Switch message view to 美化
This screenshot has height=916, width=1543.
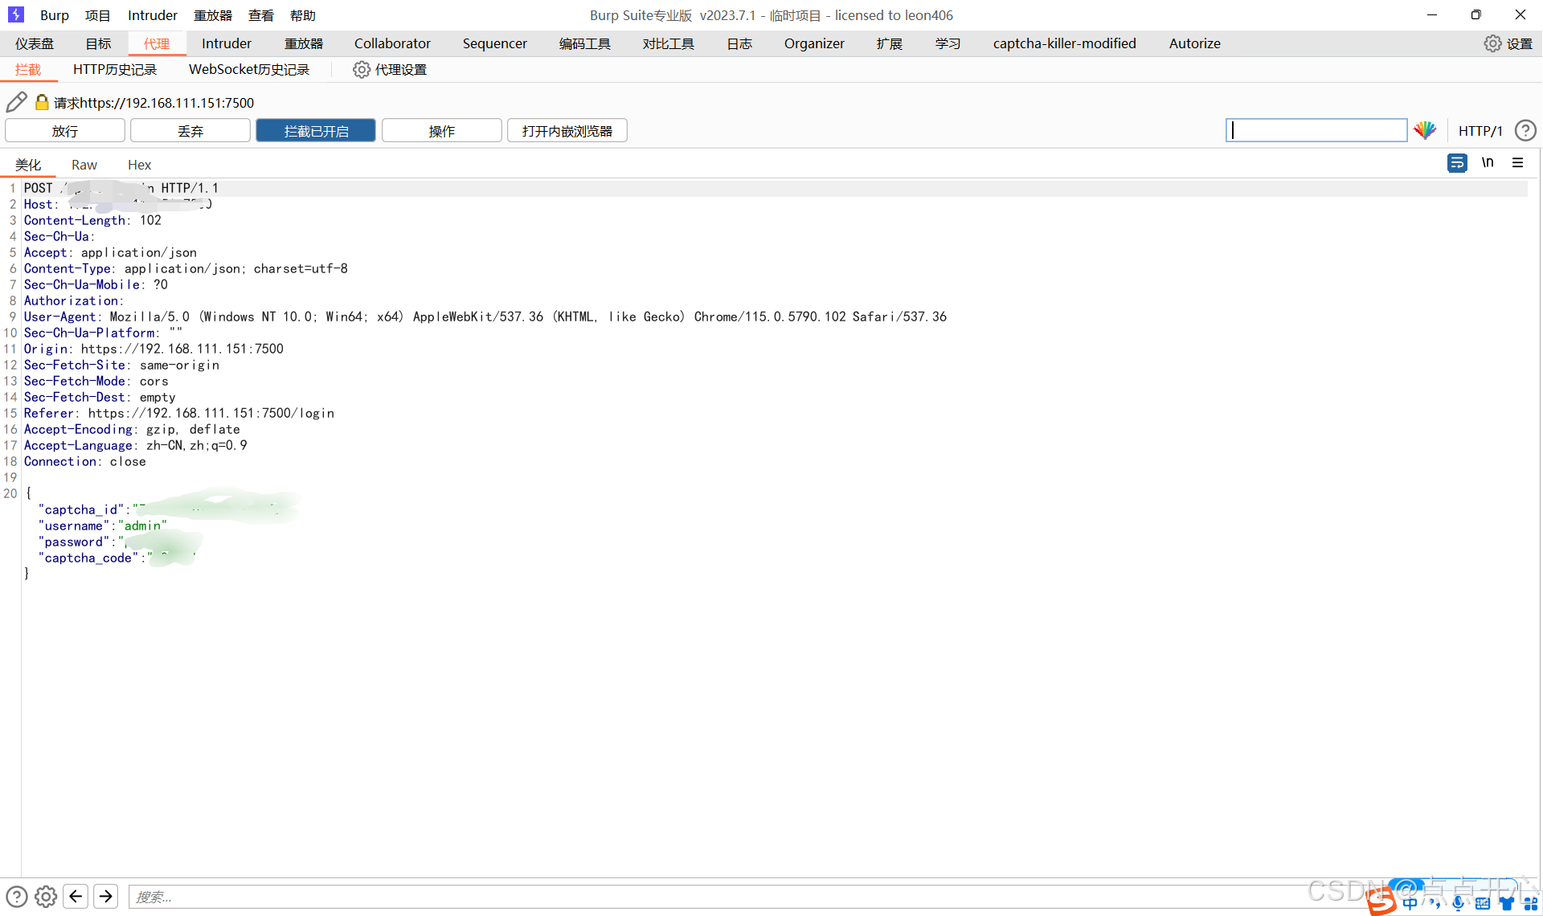pos(28,165)
